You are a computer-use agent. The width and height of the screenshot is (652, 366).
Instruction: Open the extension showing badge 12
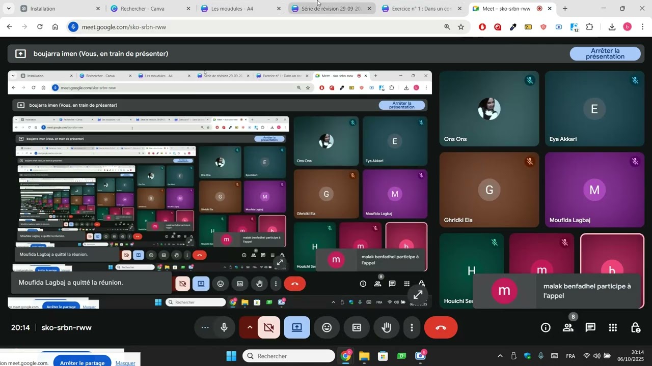[574, 27]
